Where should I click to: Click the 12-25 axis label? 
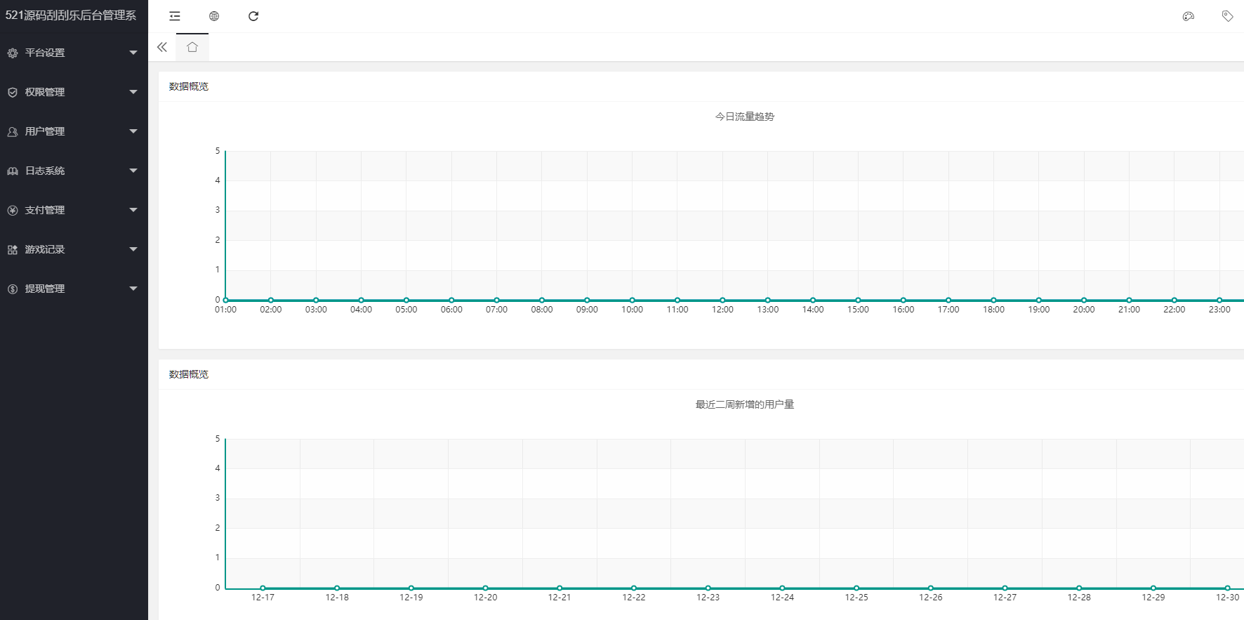click(x=856, y=598)
